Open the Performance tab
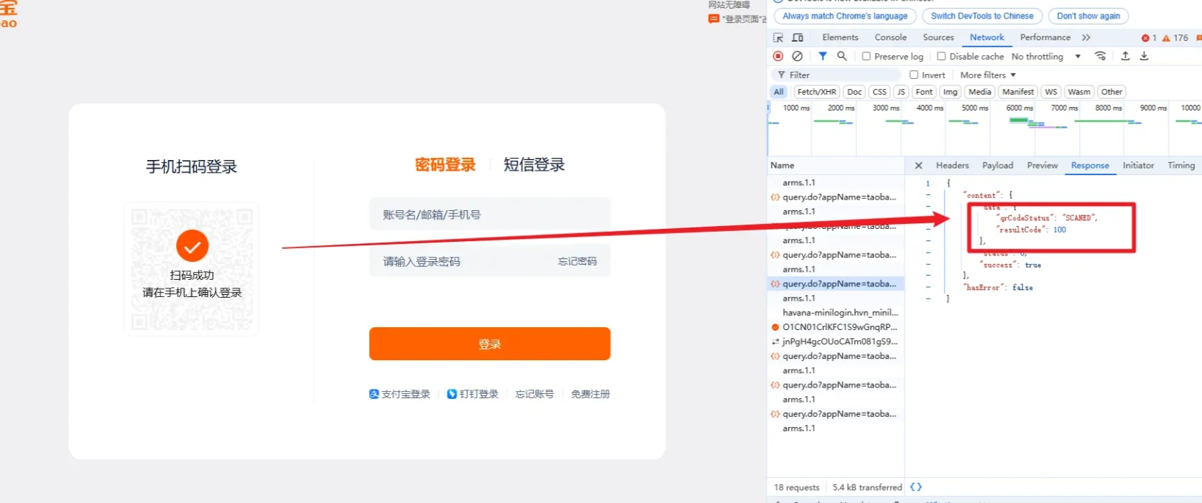1202x503 pixels. coord(1045,37)
